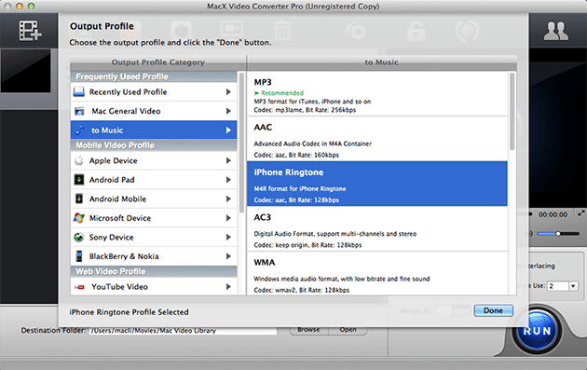Image resolution: width=587 pixels, height=370 pixels.
Task: Expand the Mac General Video arrow
Action: pos(228,111)
